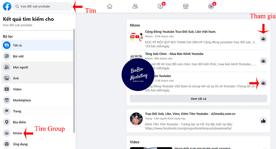The width and height of the screenshot is (276, 149).
Task: Select the 'Địa điểm' filter
Action: tap(37, 122)
